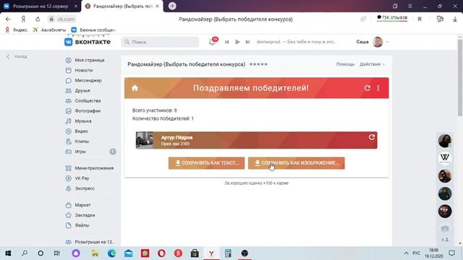The height and width of the screenshot is (260, 463).
Task: Open the VK notifications bell
Action: [212, 42]
